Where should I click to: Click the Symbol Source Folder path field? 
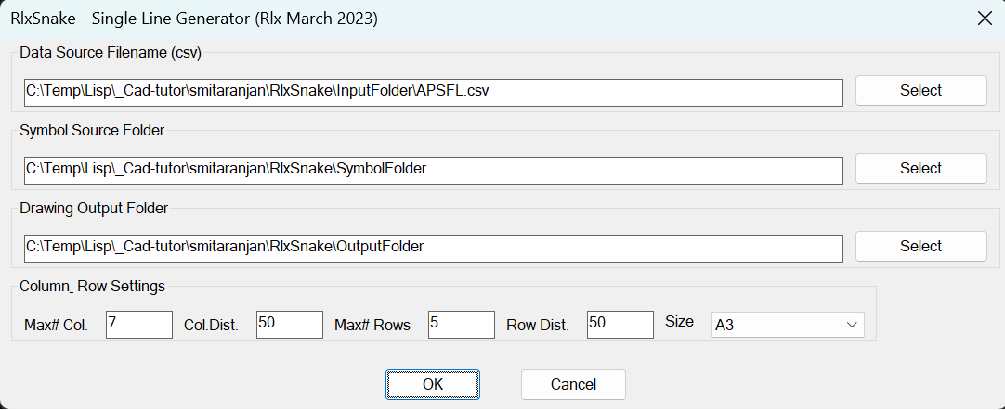click(433, 169)
